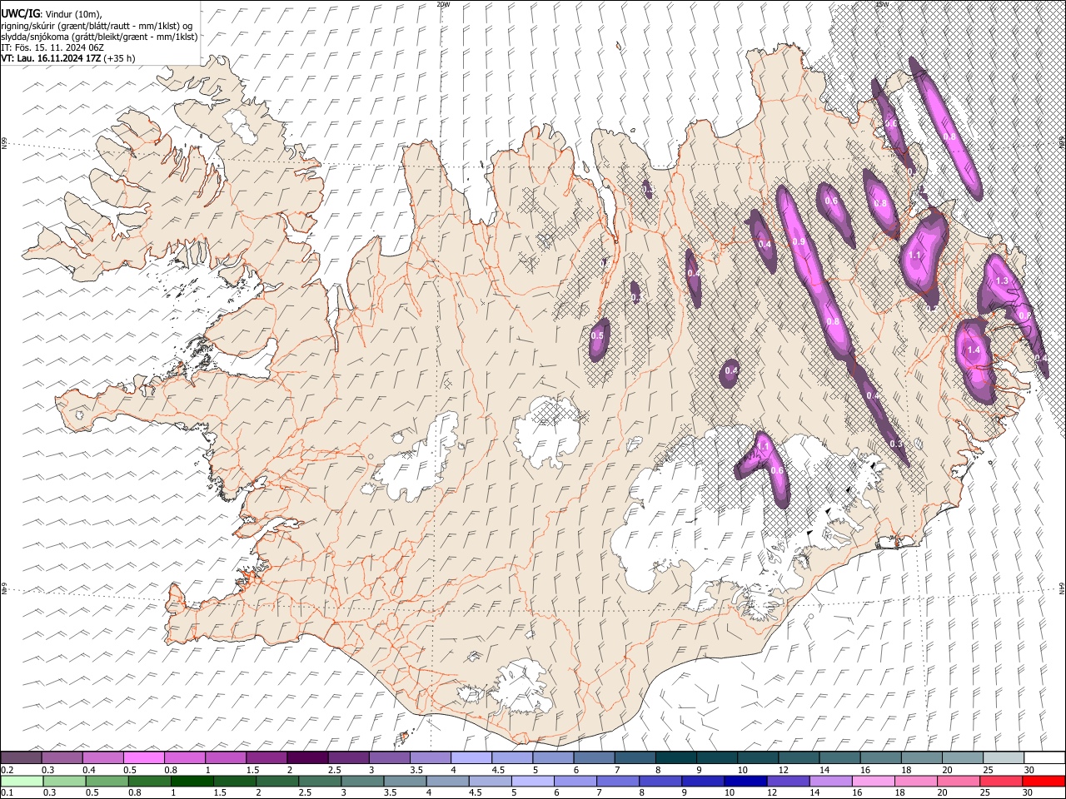This screenshot has width=1066, height=799.
Task: Select the lower legend green swatch starting at 0.5
Action: [107, 781]
